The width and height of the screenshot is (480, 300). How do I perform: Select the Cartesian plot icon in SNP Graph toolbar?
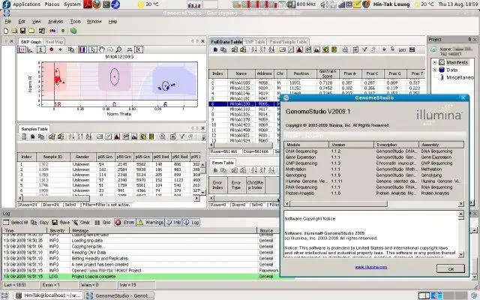coord(22,49)
